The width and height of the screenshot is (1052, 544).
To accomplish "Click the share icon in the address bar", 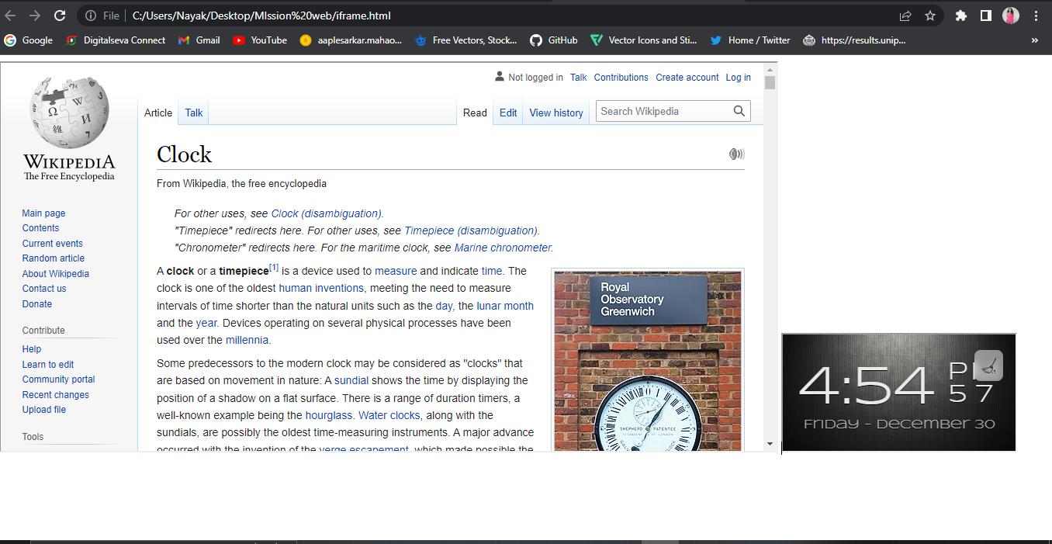I will pyautogui.click(x=905, y=15).
